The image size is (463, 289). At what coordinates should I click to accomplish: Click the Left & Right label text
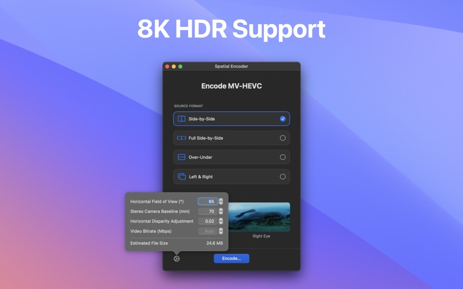coord(201,177)
